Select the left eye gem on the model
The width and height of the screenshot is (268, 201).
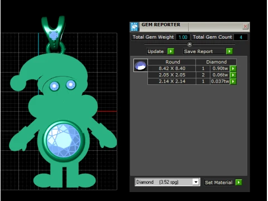54,86
